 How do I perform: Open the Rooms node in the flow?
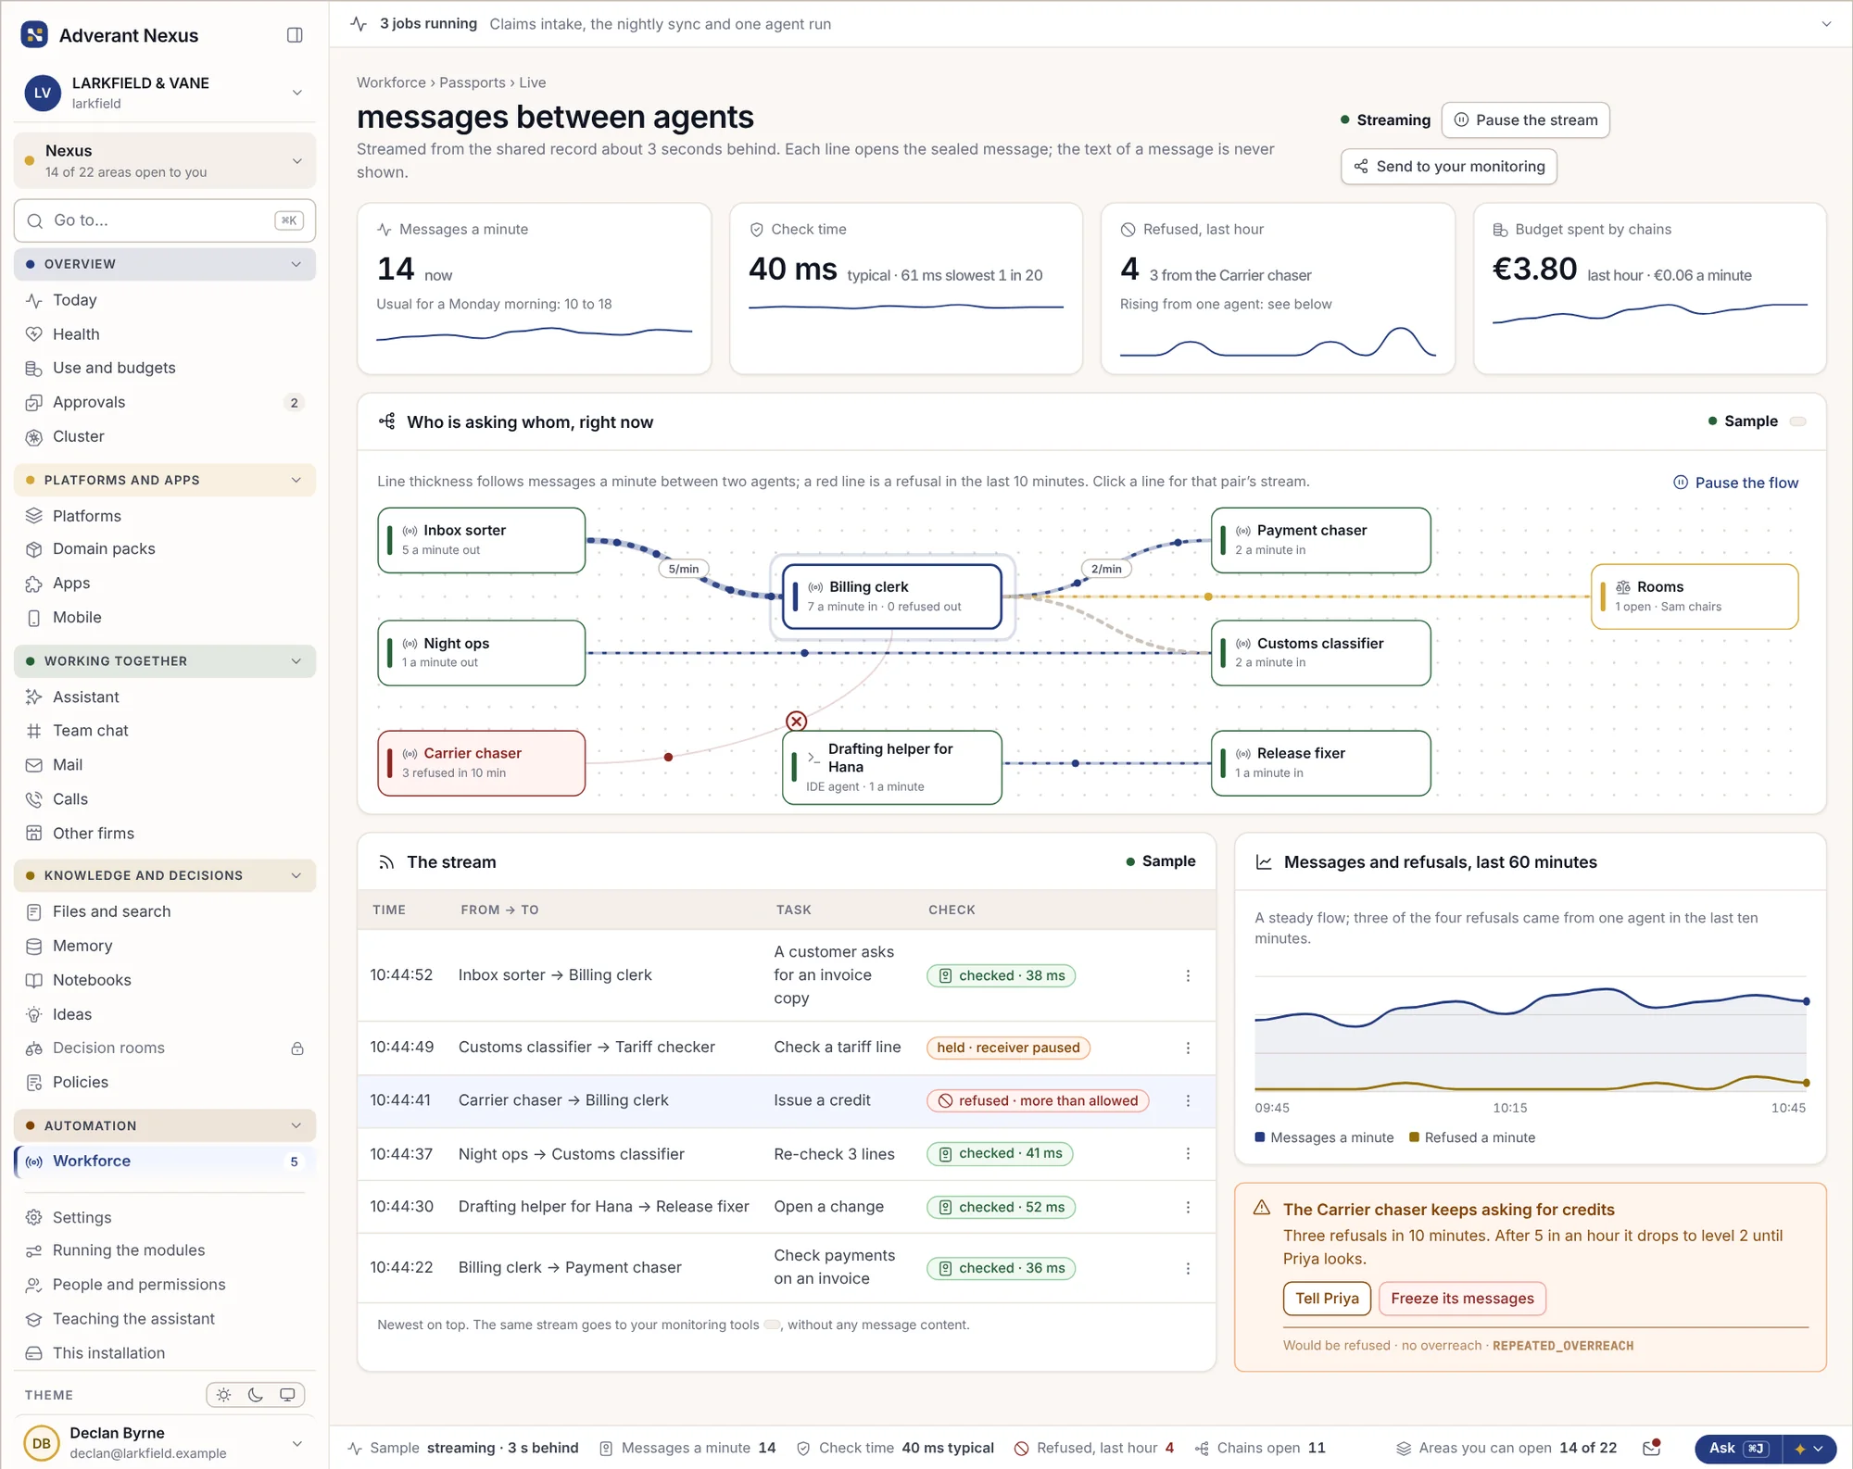pyautogui.click(x=1695, y=596)
